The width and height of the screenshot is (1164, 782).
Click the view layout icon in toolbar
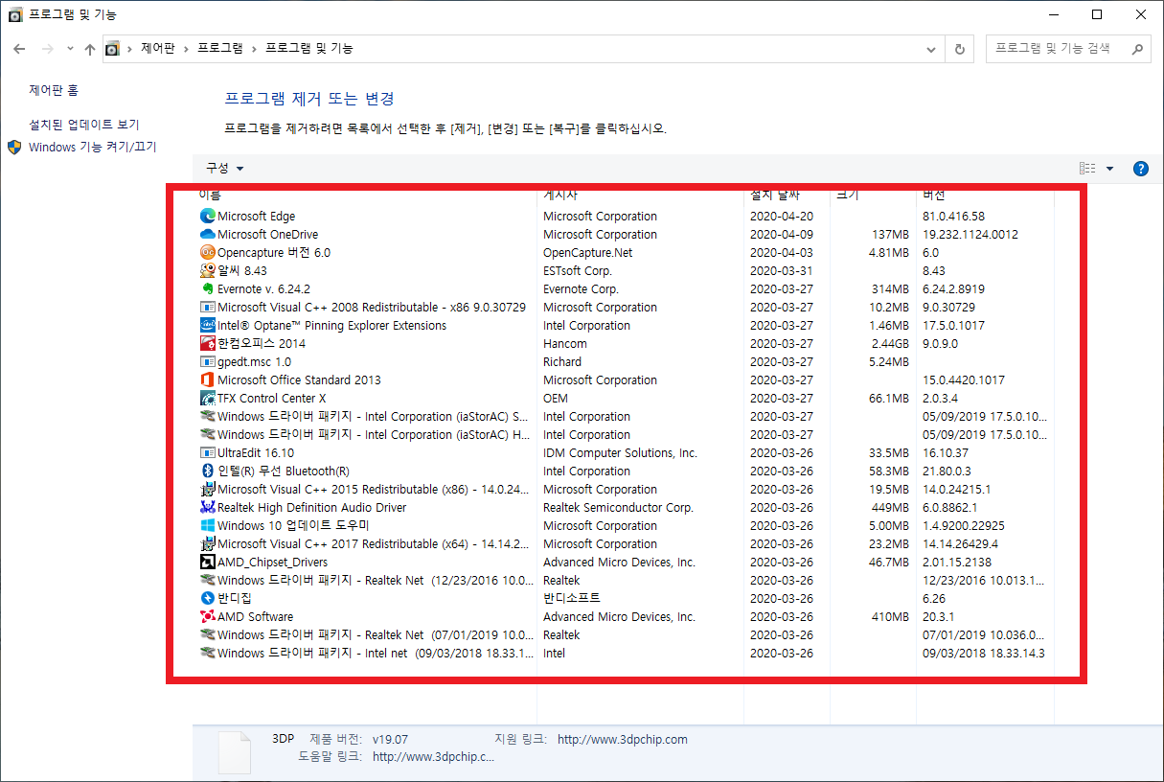1086,169
